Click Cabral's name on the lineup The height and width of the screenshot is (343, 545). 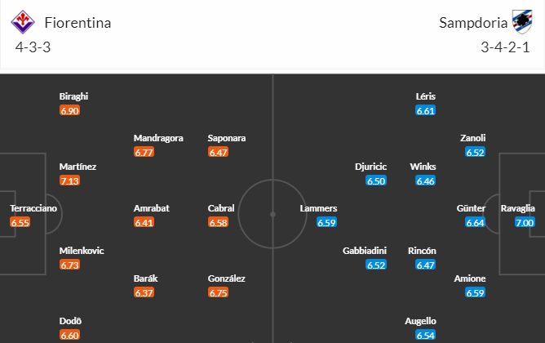click(x=221, y=208)
